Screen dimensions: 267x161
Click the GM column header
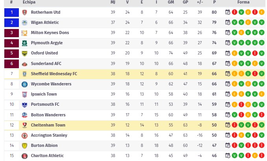pyautogui.click(x=171, y=2)
